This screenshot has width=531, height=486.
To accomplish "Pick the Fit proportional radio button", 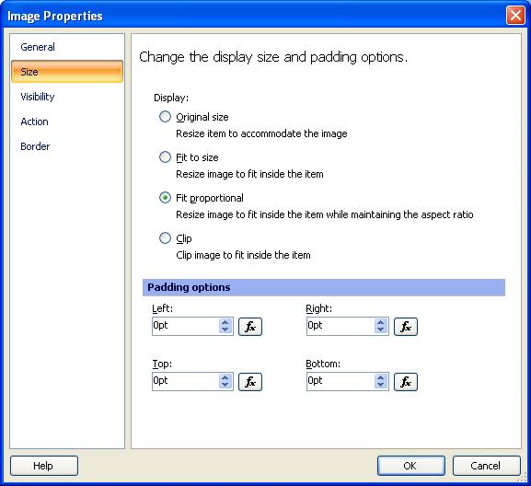I will coord(165,198).
